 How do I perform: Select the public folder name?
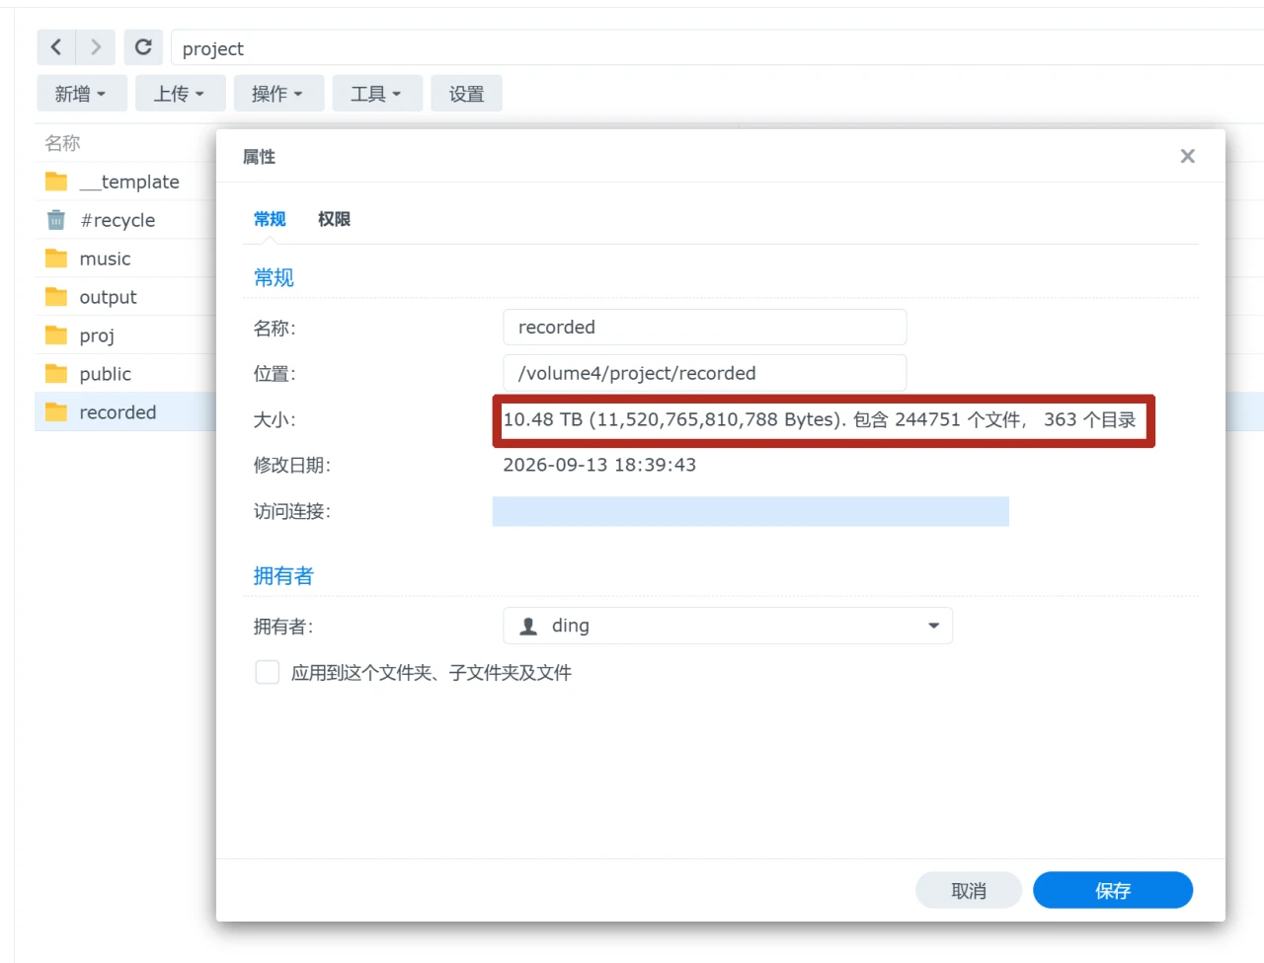105,374
